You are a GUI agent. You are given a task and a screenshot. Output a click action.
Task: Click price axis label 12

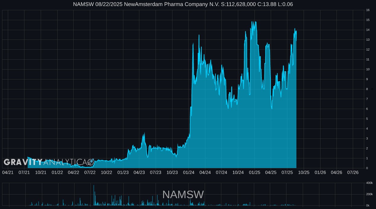tap(368, 50)
